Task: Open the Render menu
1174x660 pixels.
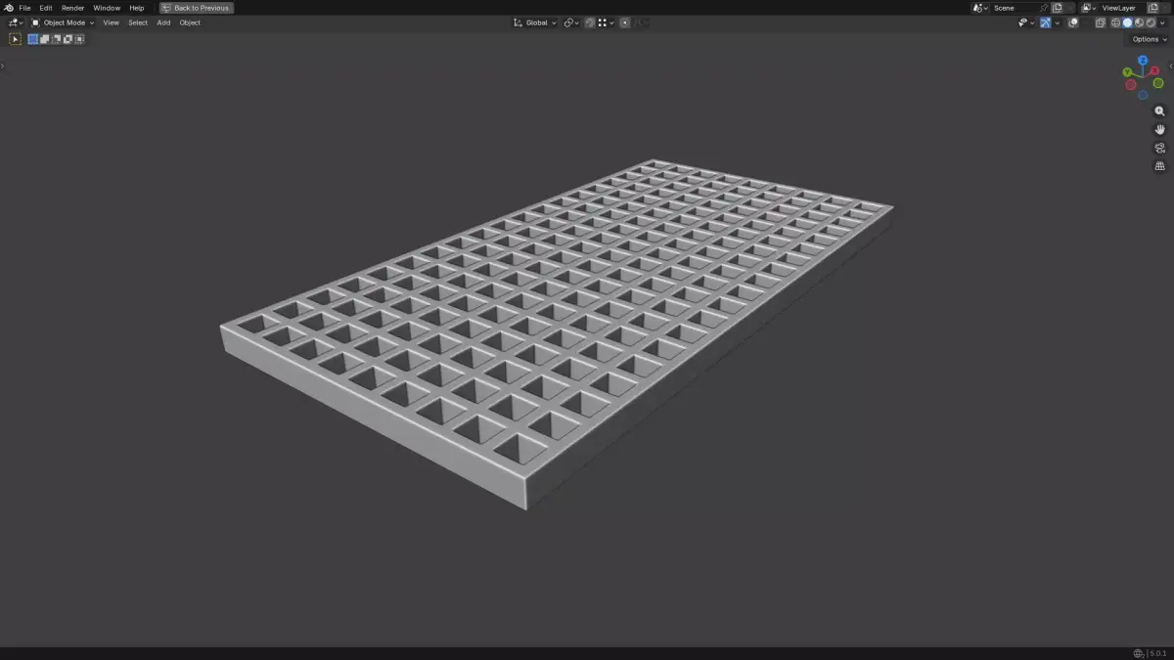Action: click(72, 8)
